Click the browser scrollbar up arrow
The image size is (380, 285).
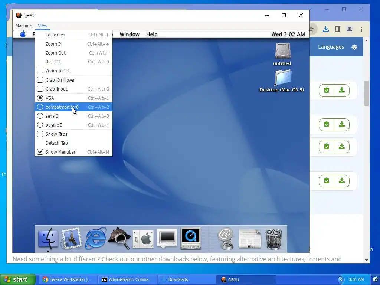point(366,40)
